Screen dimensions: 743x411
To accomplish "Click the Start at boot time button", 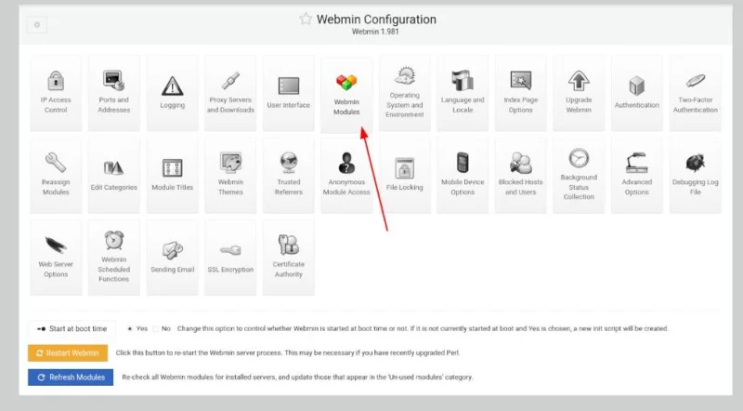I will coord(72,328).
